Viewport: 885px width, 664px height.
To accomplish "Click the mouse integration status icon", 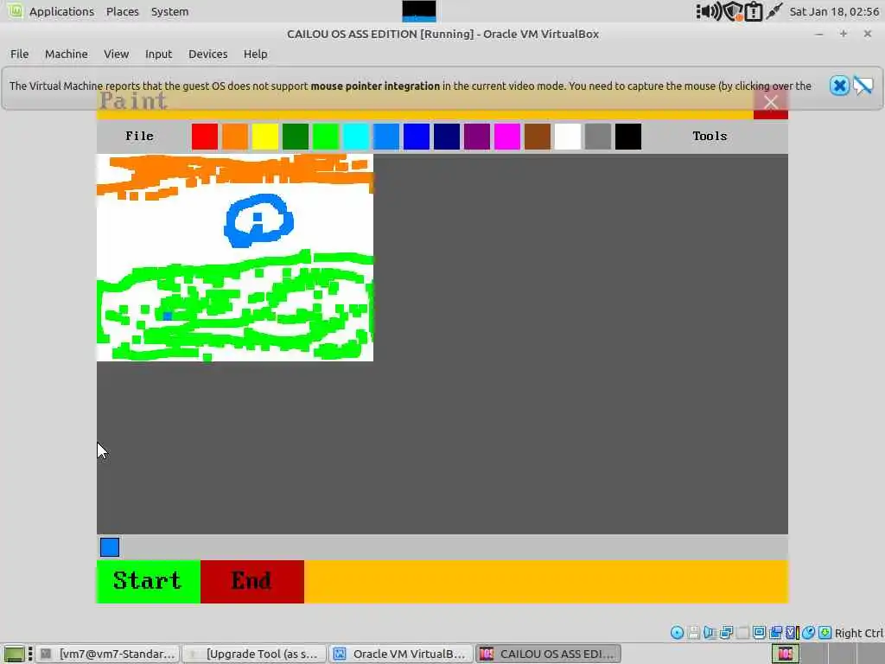I will coord(808,633).
